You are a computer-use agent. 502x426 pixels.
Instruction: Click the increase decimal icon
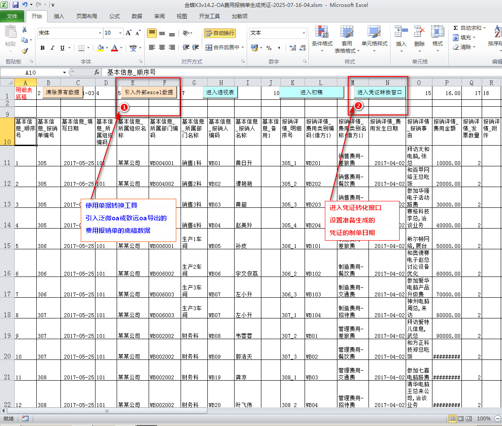click(292, 48)
